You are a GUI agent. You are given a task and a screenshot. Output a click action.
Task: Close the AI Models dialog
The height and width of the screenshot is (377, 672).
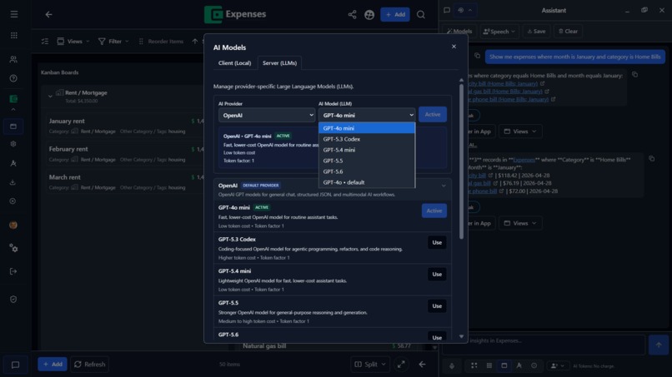454,47
